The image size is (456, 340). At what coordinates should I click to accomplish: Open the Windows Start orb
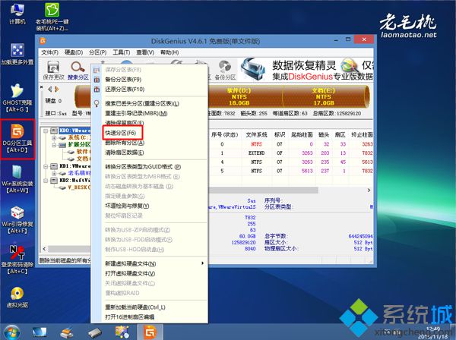(x=13, y=331)
